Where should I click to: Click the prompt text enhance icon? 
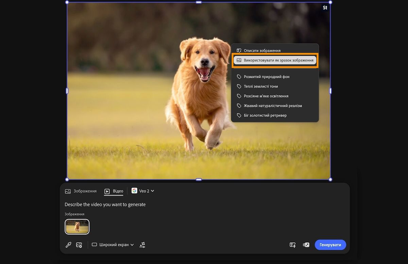[x=292, y=245]
